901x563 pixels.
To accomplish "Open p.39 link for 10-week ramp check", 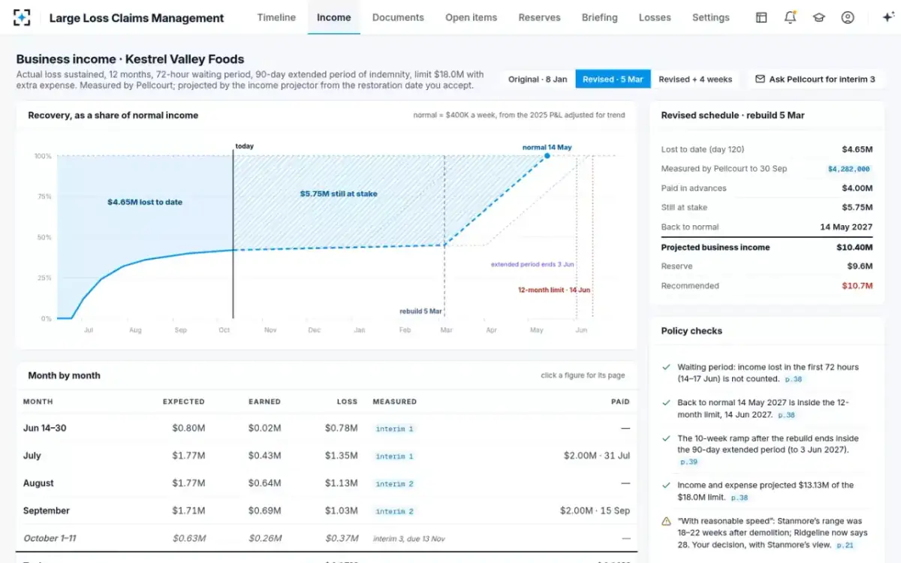I will [689, 462].
